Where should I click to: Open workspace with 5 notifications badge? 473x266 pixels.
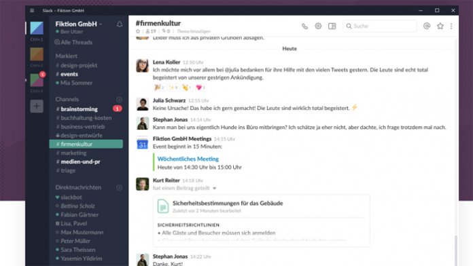(37, 80)
